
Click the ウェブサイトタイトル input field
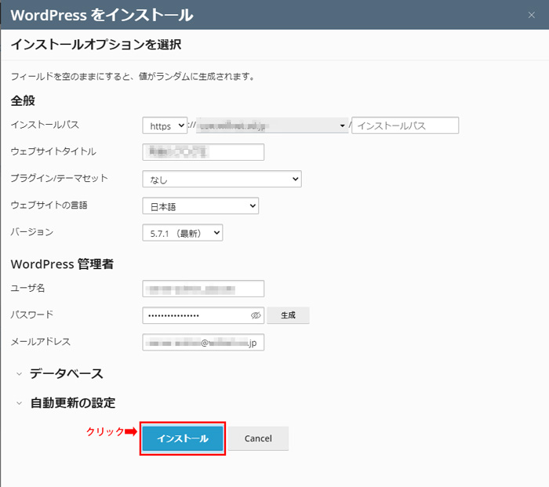click(203, 152)
